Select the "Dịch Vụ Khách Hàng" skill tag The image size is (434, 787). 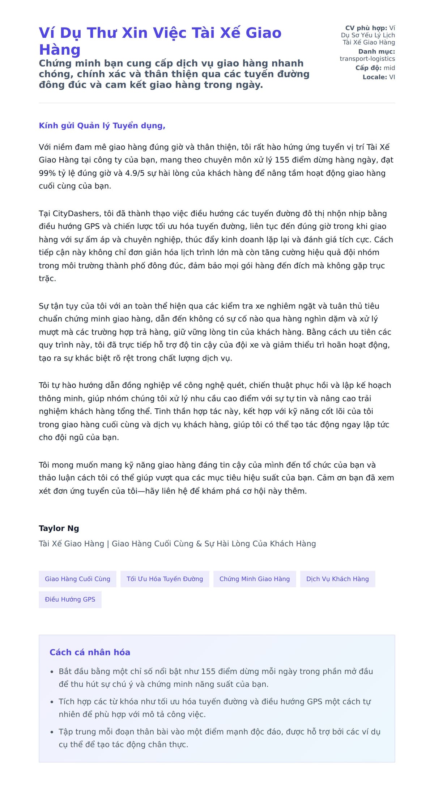point(337,579)
